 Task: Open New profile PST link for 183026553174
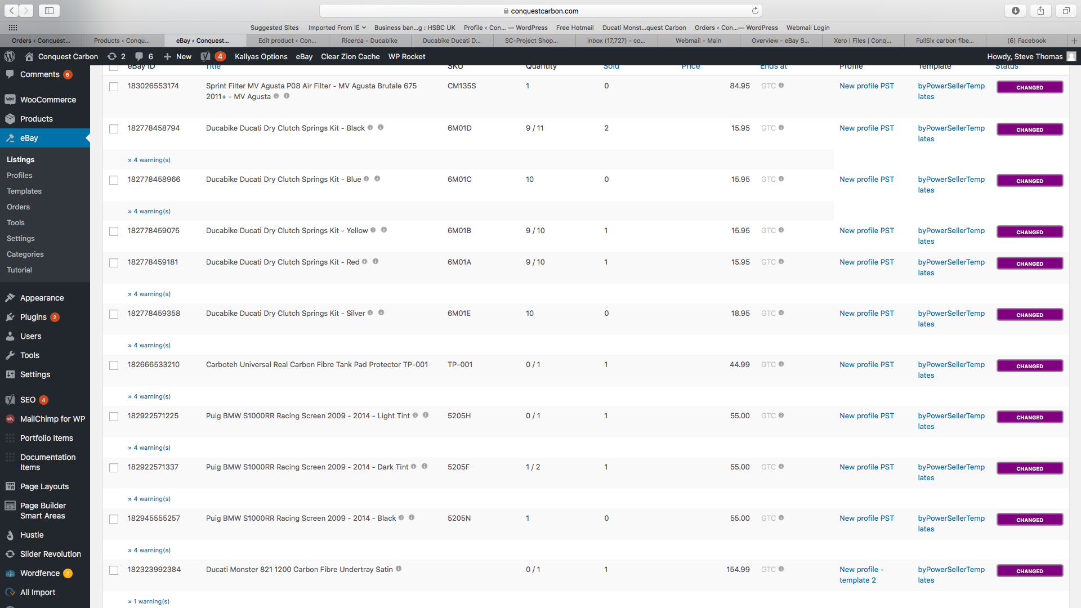point(866,86)
